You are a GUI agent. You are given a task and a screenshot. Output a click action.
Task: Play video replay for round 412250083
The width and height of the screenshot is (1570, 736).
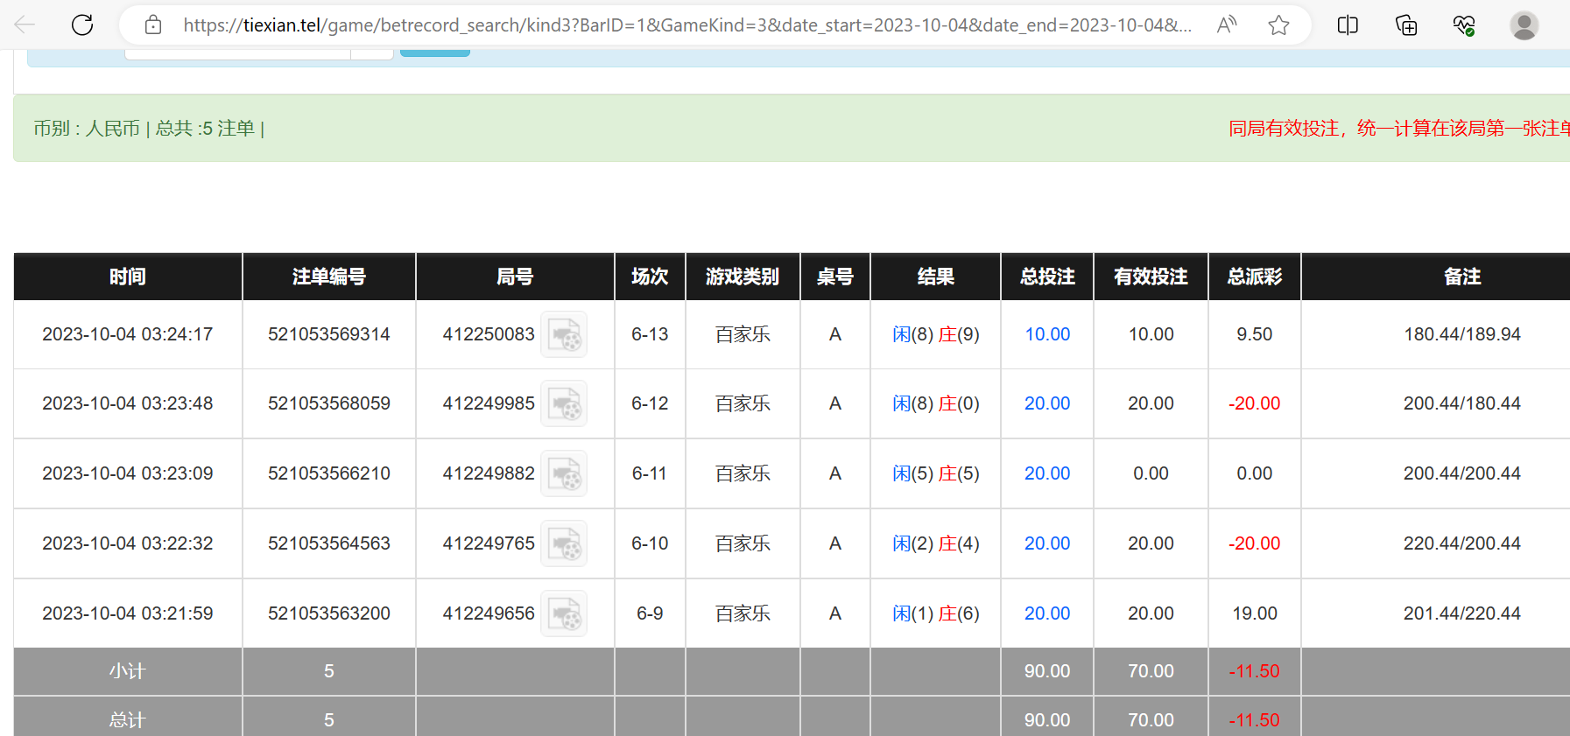click(x=564, y=334)
